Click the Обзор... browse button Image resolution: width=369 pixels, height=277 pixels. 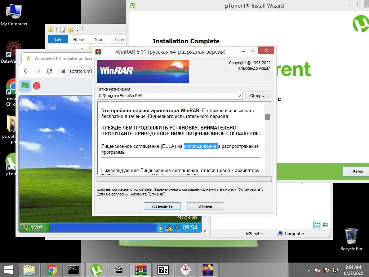258,95
